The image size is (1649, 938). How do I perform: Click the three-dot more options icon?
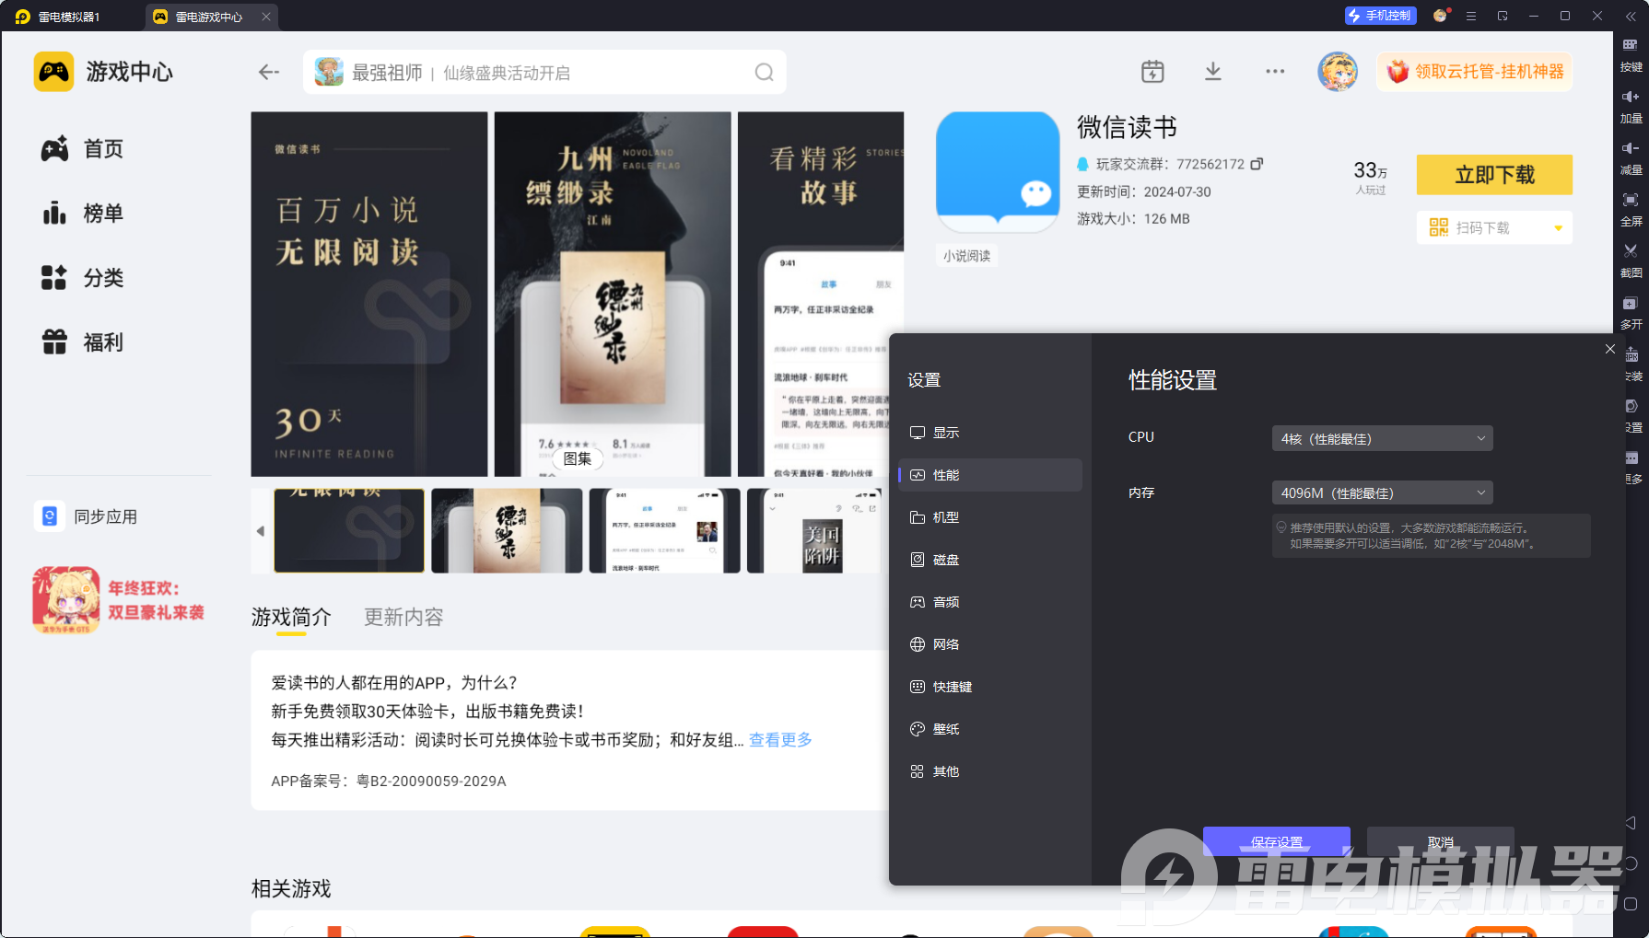1275,72
